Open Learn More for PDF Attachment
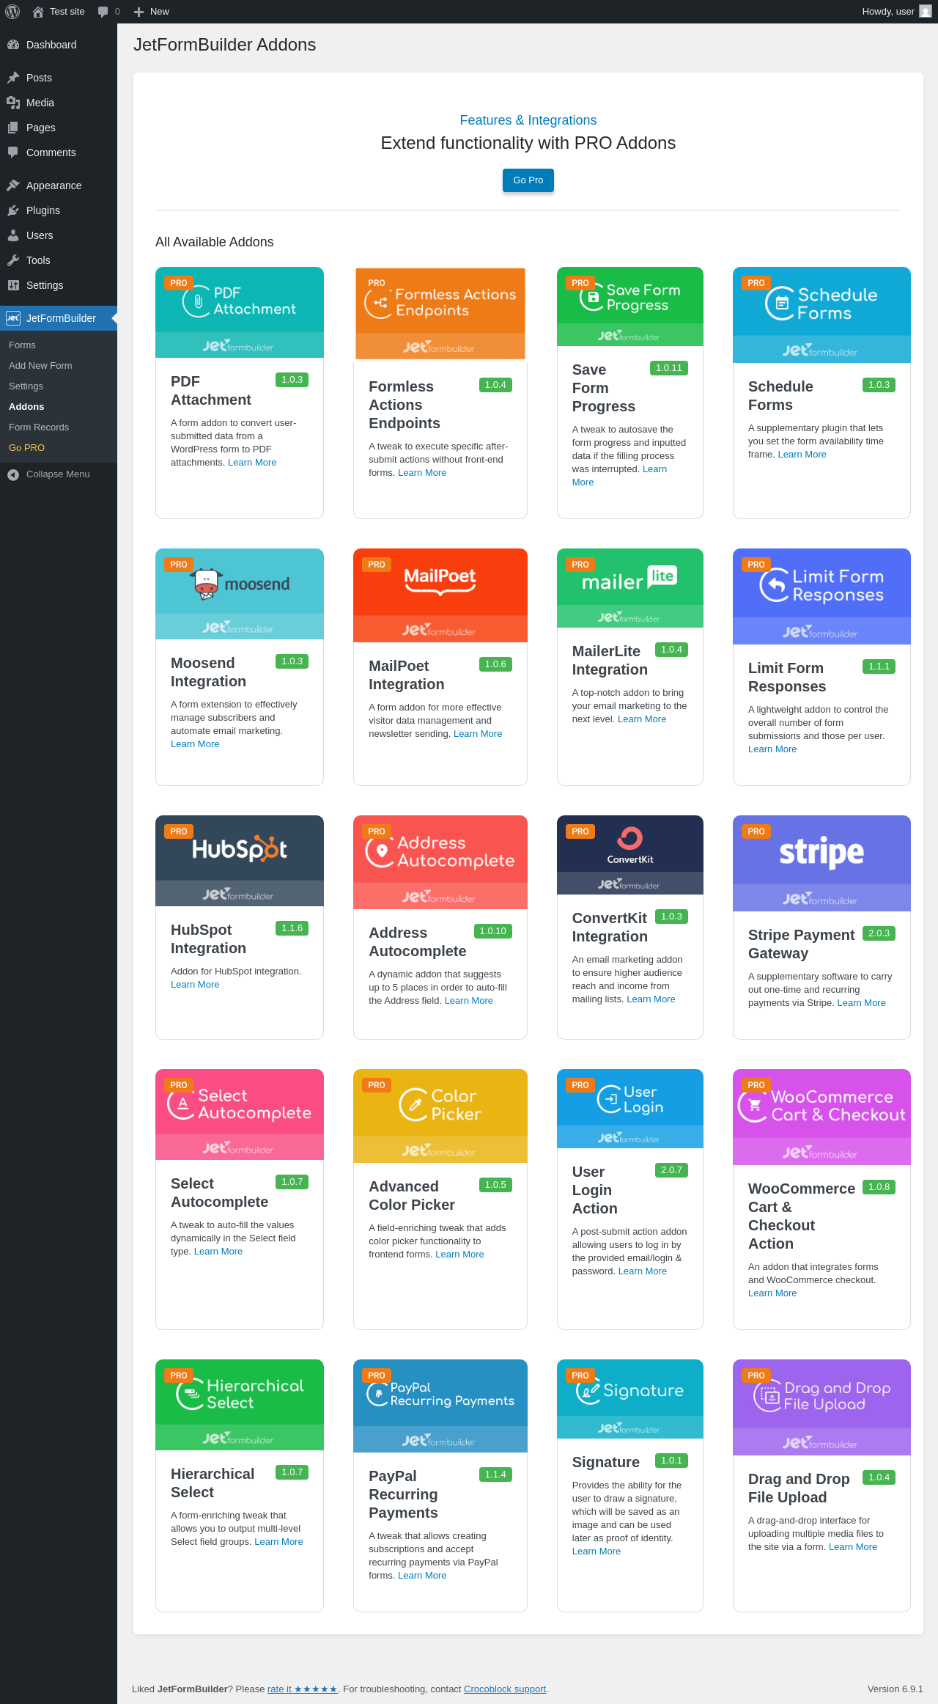This screenshot has width=938, height=1704. click(x=252, y=463)
